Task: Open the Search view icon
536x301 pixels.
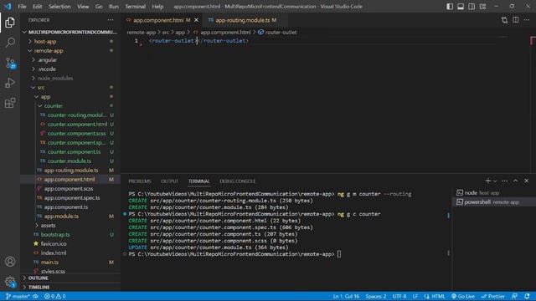Action: 10,43
